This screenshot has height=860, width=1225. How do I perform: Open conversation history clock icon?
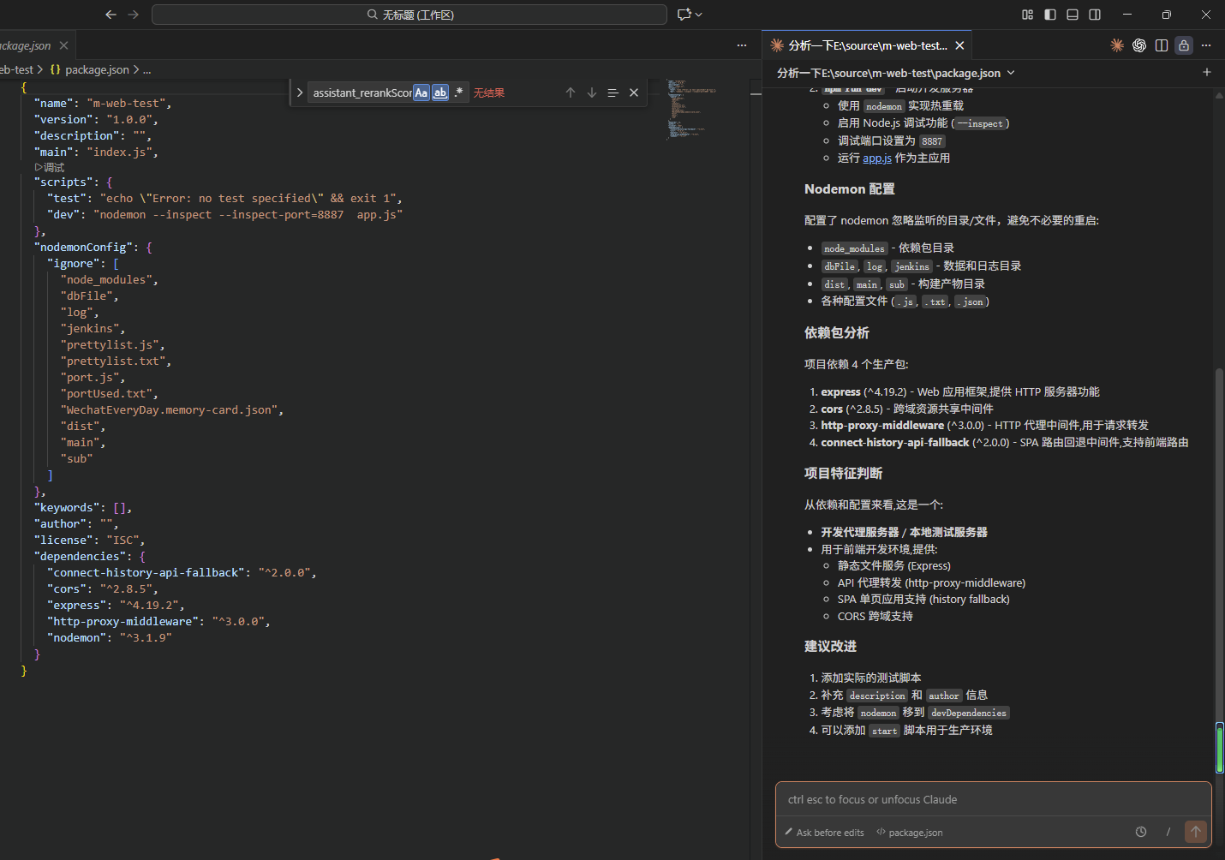1140,831
